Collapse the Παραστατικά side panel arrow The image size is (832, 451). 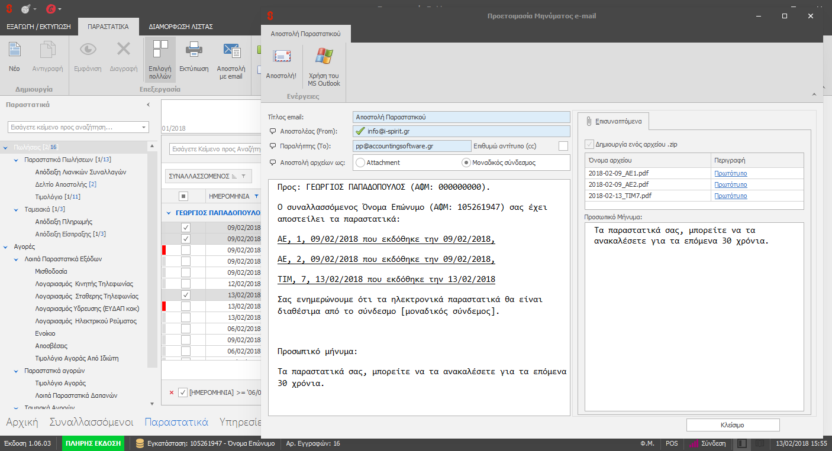[148, 105]
